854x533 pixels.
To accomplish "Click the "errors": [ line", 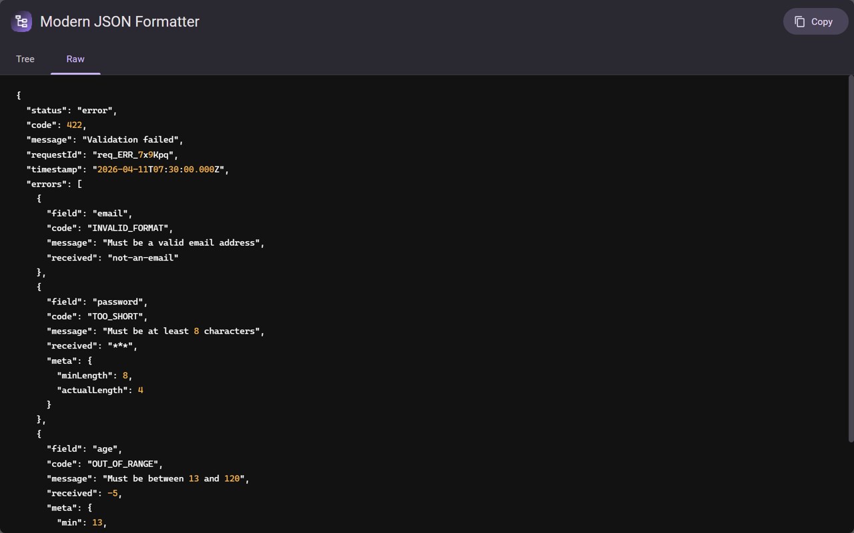I will [x=54, y=184].
